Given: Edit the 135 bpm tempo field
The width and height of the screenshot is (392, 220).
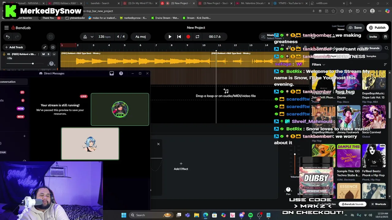Looking at the screenshot, I should 104,37.
